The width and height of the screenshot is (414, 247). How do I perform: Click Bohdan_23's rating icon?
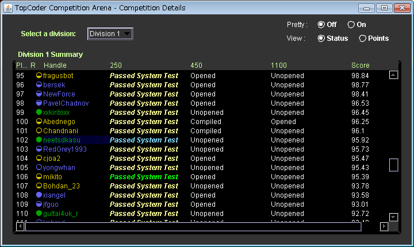(39, 186)
